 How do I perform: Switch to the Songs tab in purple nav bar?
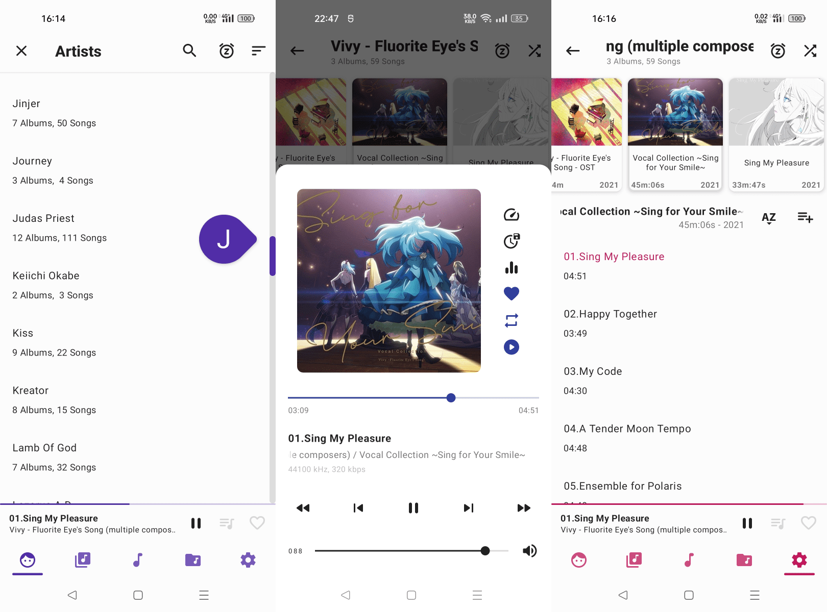[x=138, y=560]
